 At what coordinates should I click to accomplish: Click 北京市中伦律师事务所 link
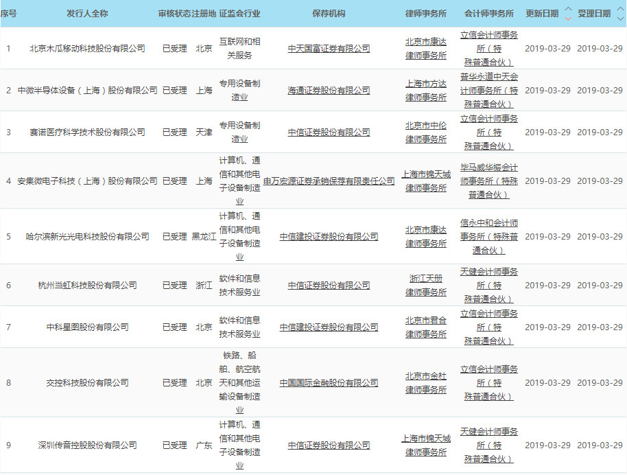click(x=426, y=132)
